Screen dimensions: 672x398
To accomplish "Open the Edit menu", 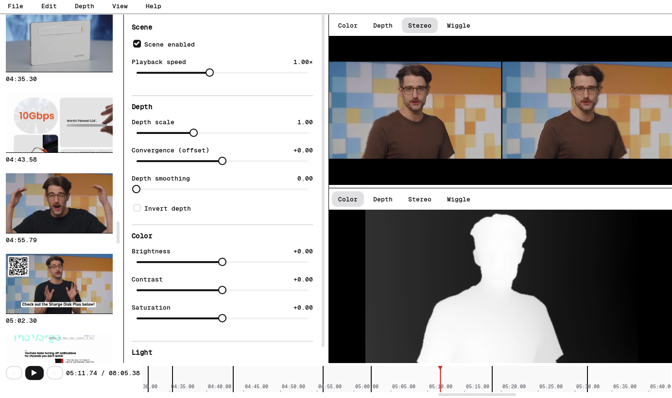I will pos(49,6).
